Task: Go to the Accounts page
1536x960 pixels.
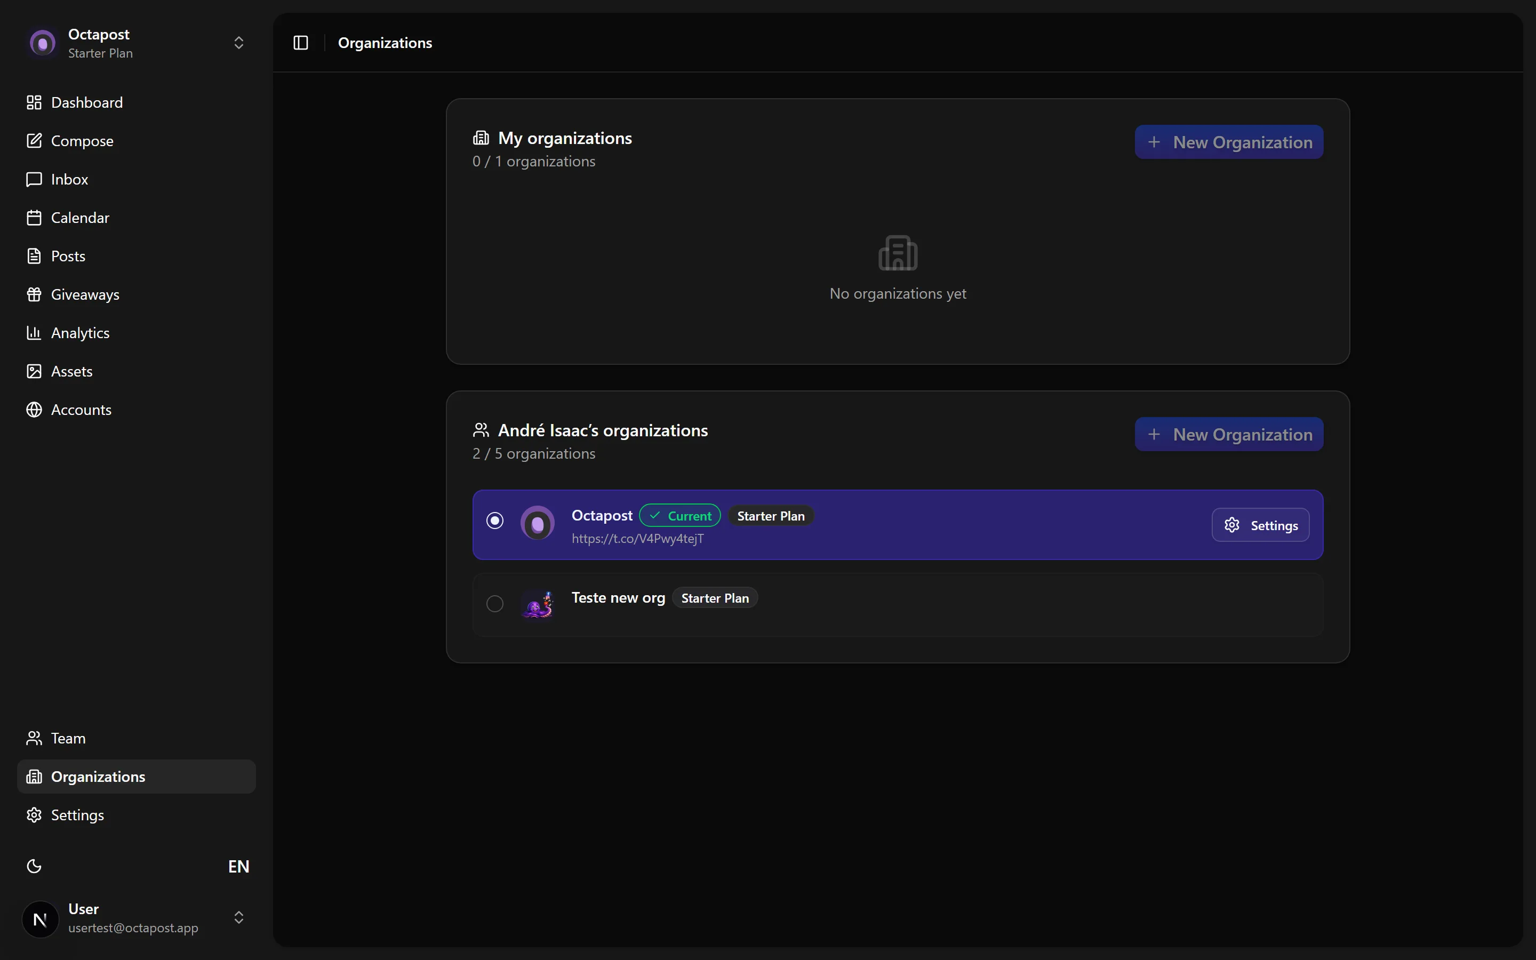Action: pos(136,410)
